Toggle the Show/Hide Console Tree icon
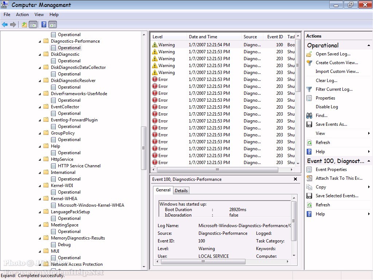This screenshot has width=373, height=280. tap(33, 24)
